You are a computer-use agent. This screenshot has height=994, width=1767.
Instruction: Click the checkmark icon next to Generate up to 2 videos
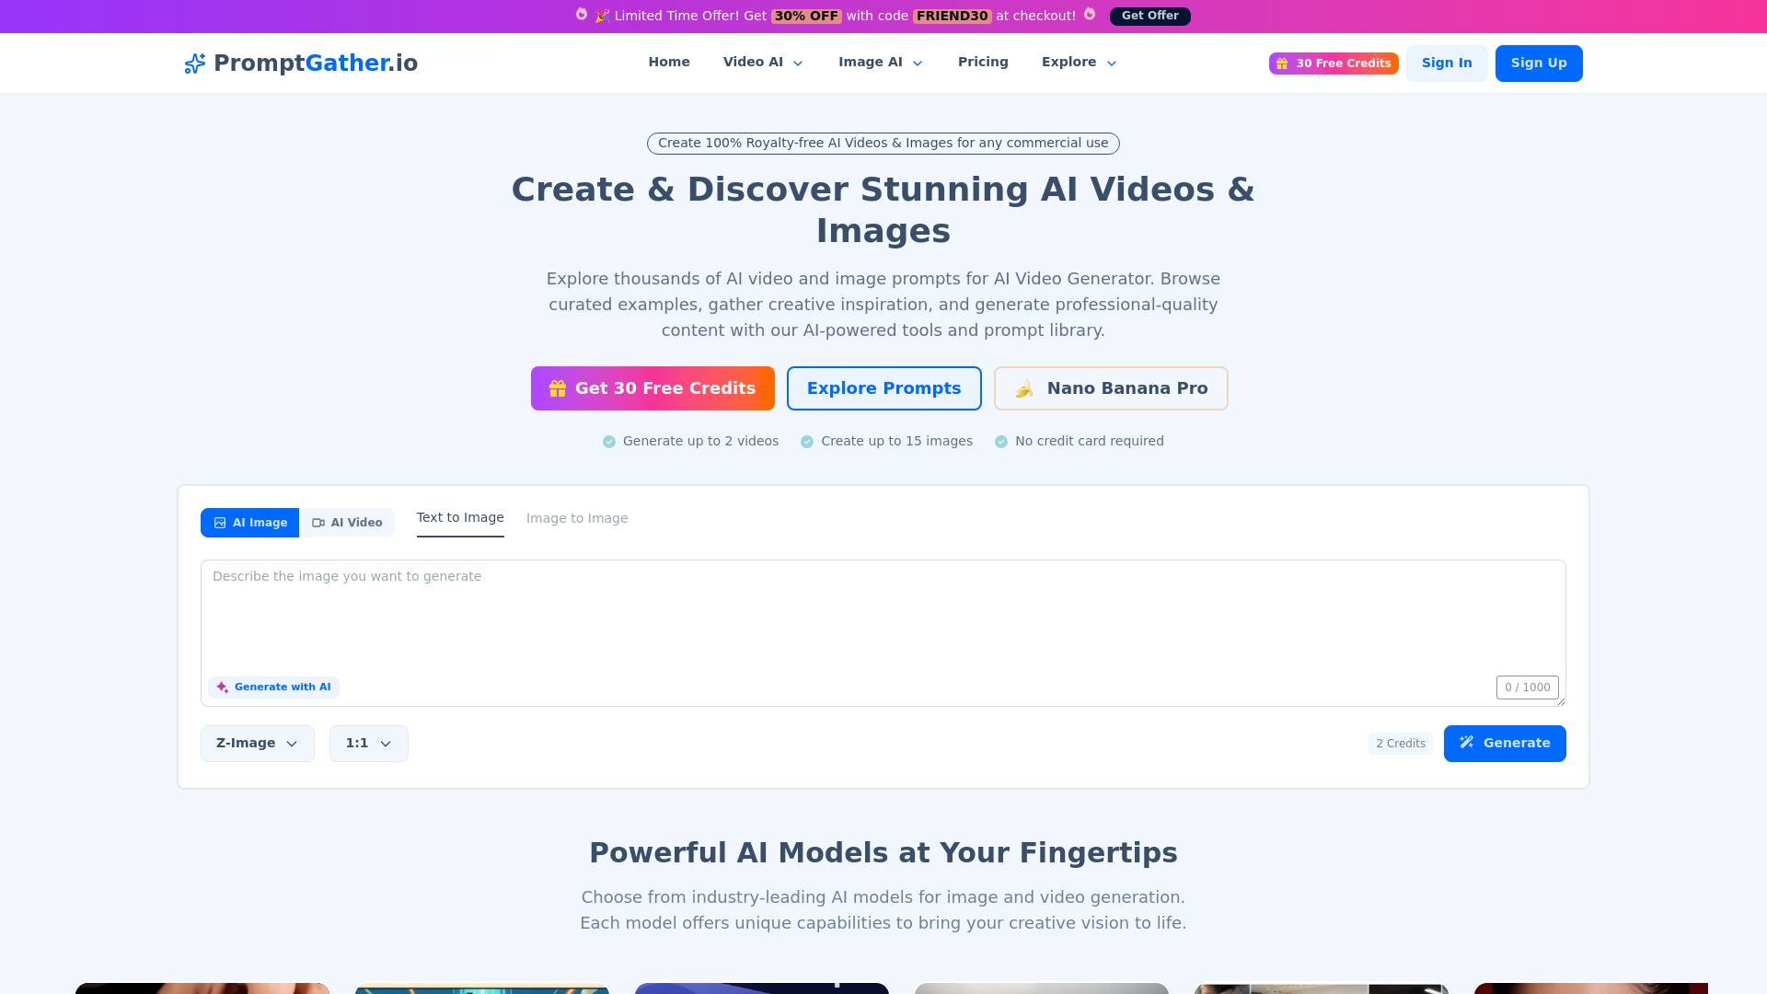(609, 442)
